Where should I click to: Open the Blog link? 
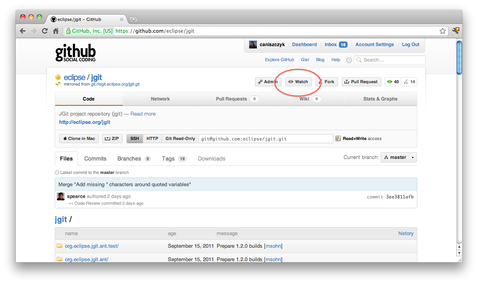coord(320,60)
